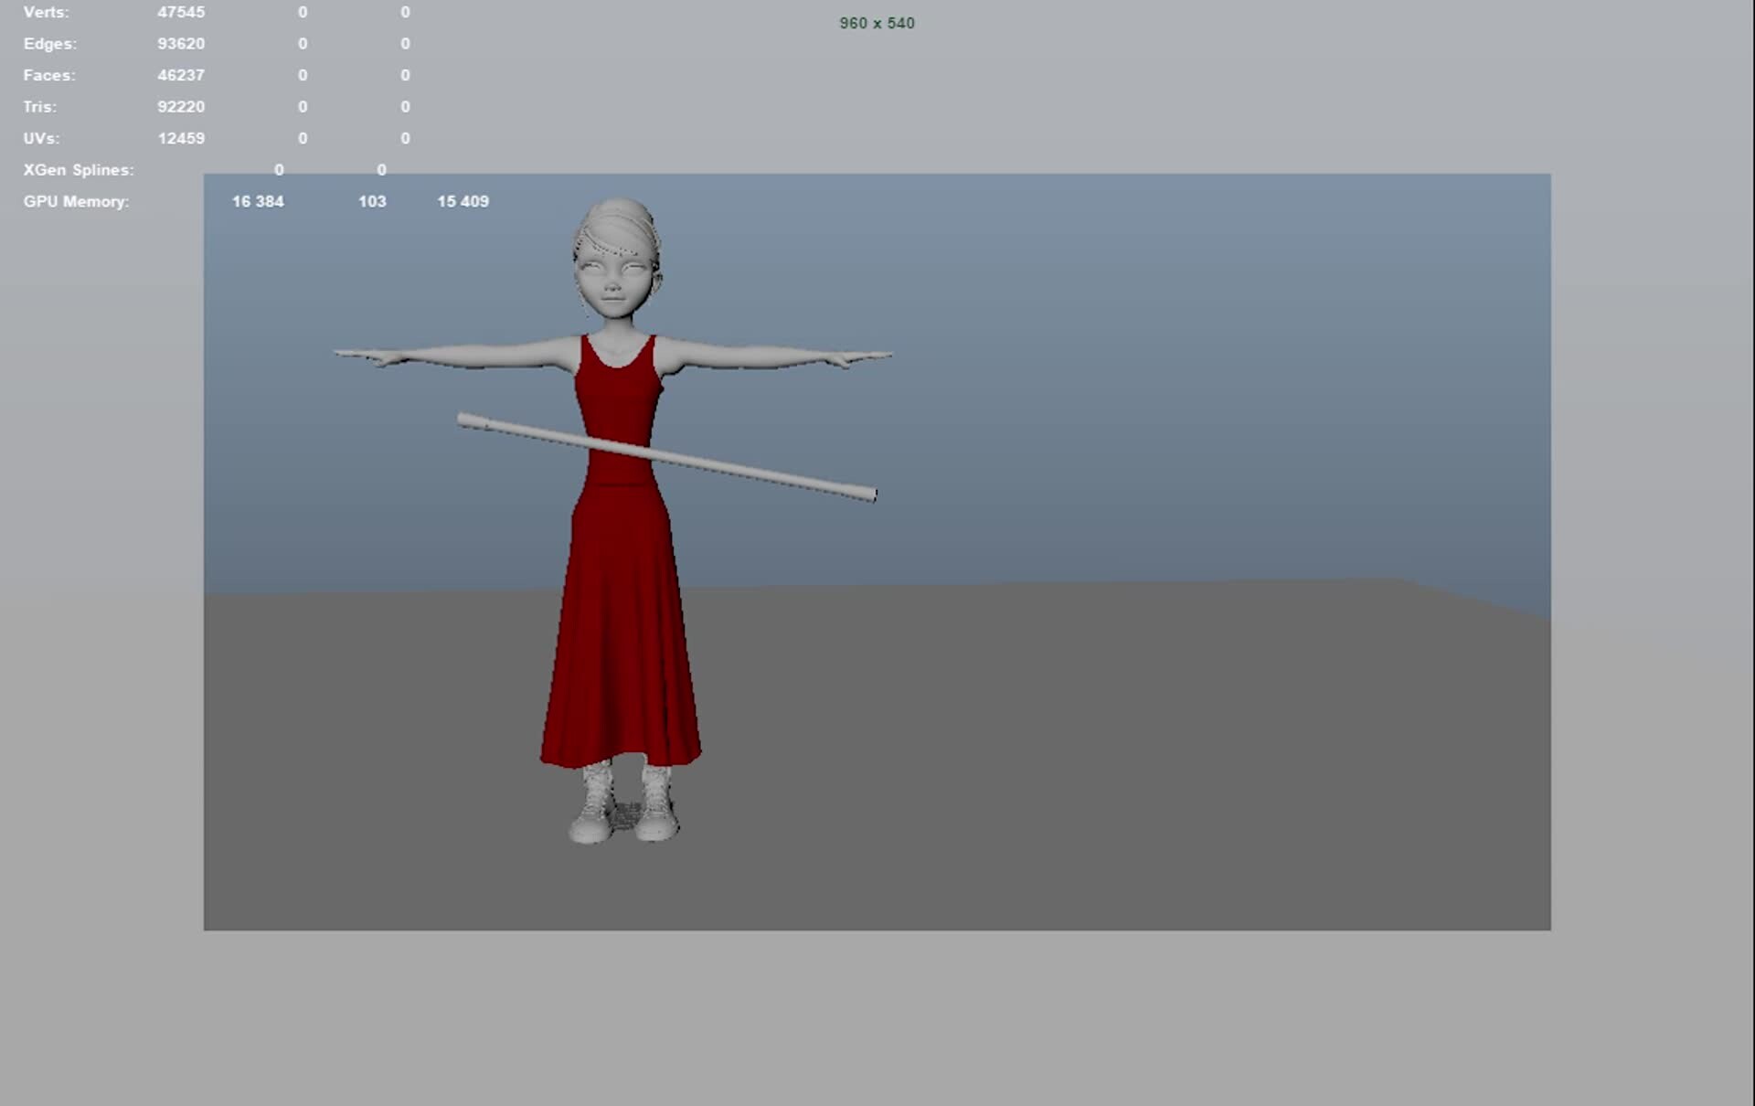
Task: Click the GPU Memory value 16 384
Action: [259, 201]
